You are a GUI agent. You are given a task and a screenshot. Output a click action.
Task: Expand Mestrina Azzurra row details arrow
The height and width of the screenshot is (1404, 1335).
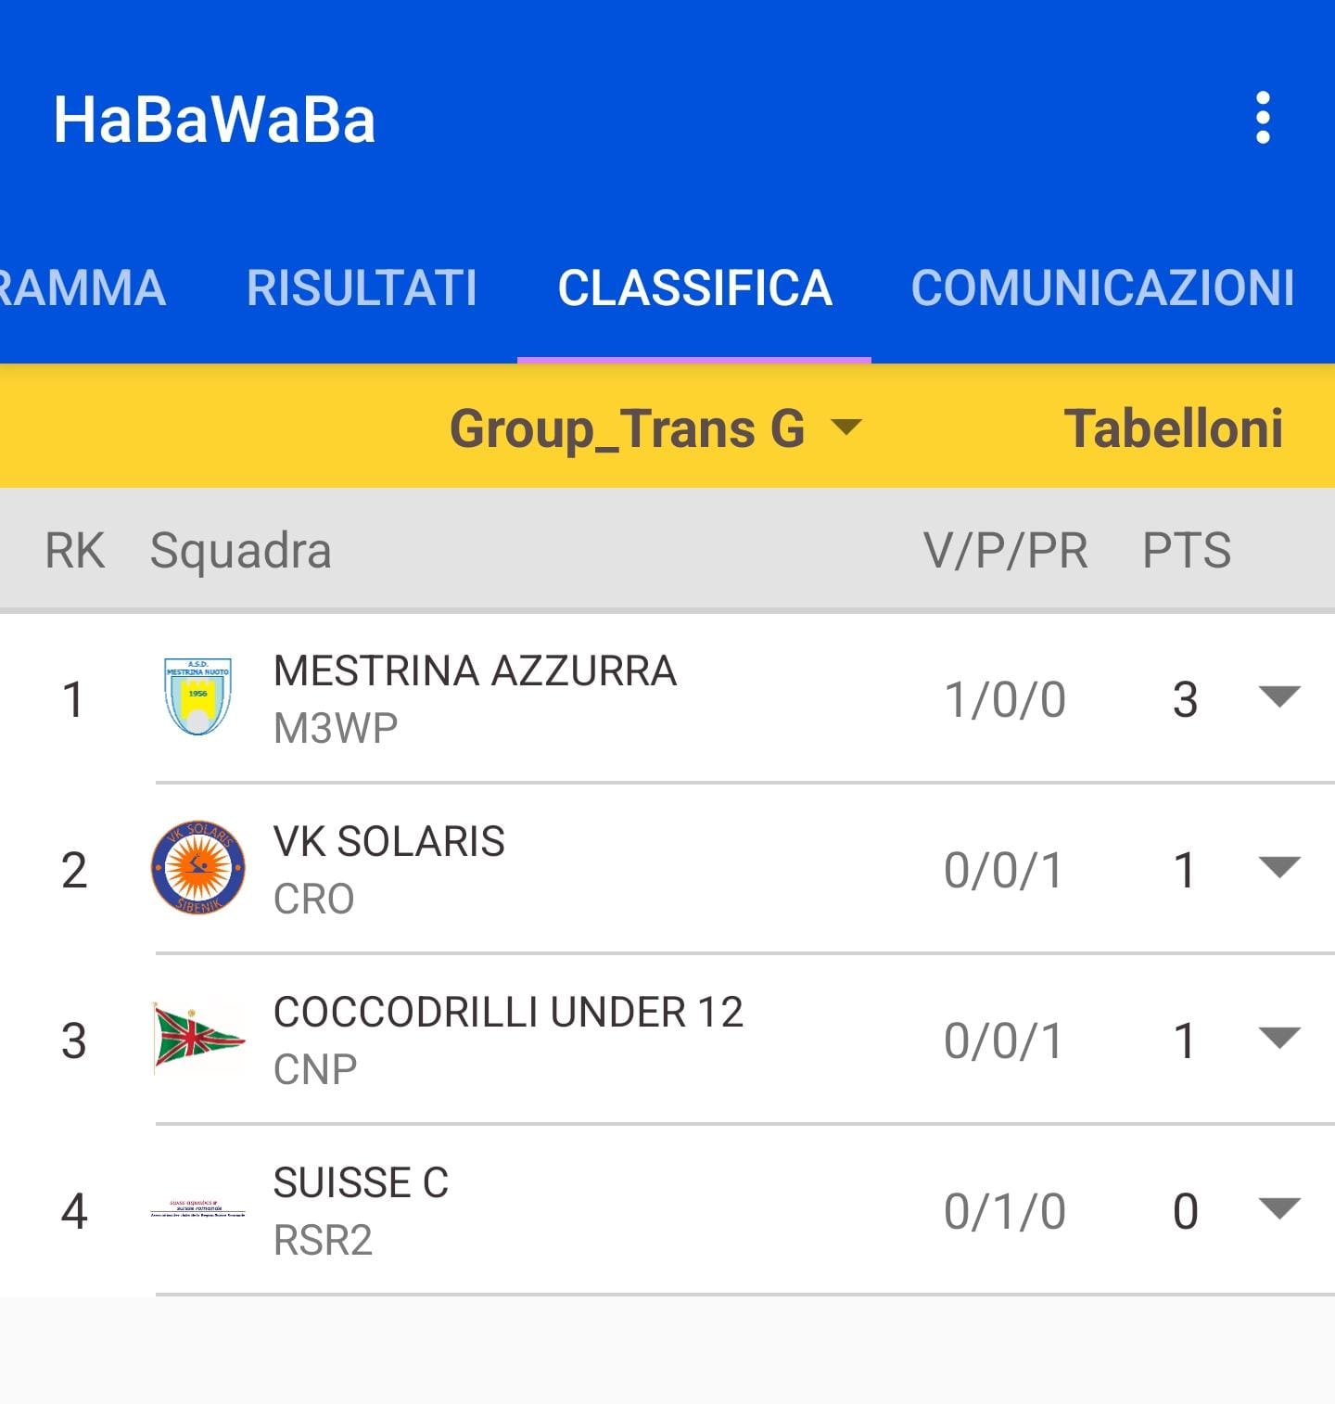point(1279,697)
